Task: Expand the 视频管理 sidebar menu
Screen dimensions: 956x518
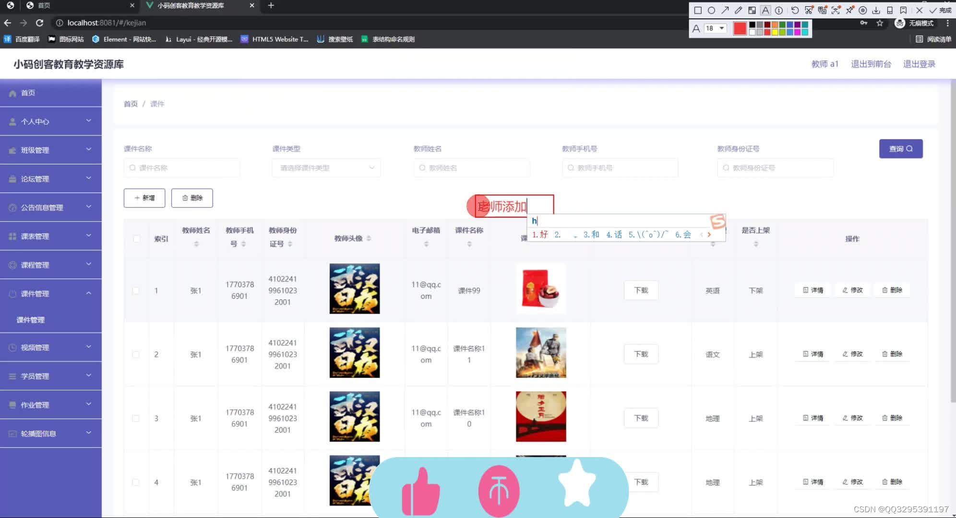Action: point(50,347)
